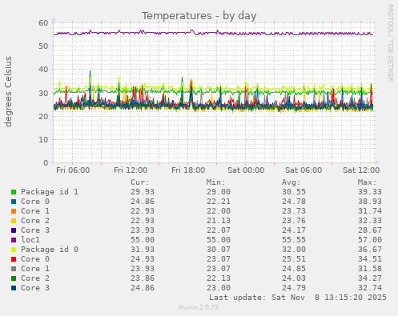Click the 60 value on the y-axis
Screen dimensions: 398x316
coord(43,23)
